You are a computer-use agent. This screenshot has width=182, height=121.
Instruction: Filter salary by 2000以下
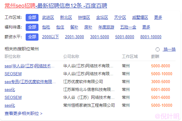[x=50, y=37]
